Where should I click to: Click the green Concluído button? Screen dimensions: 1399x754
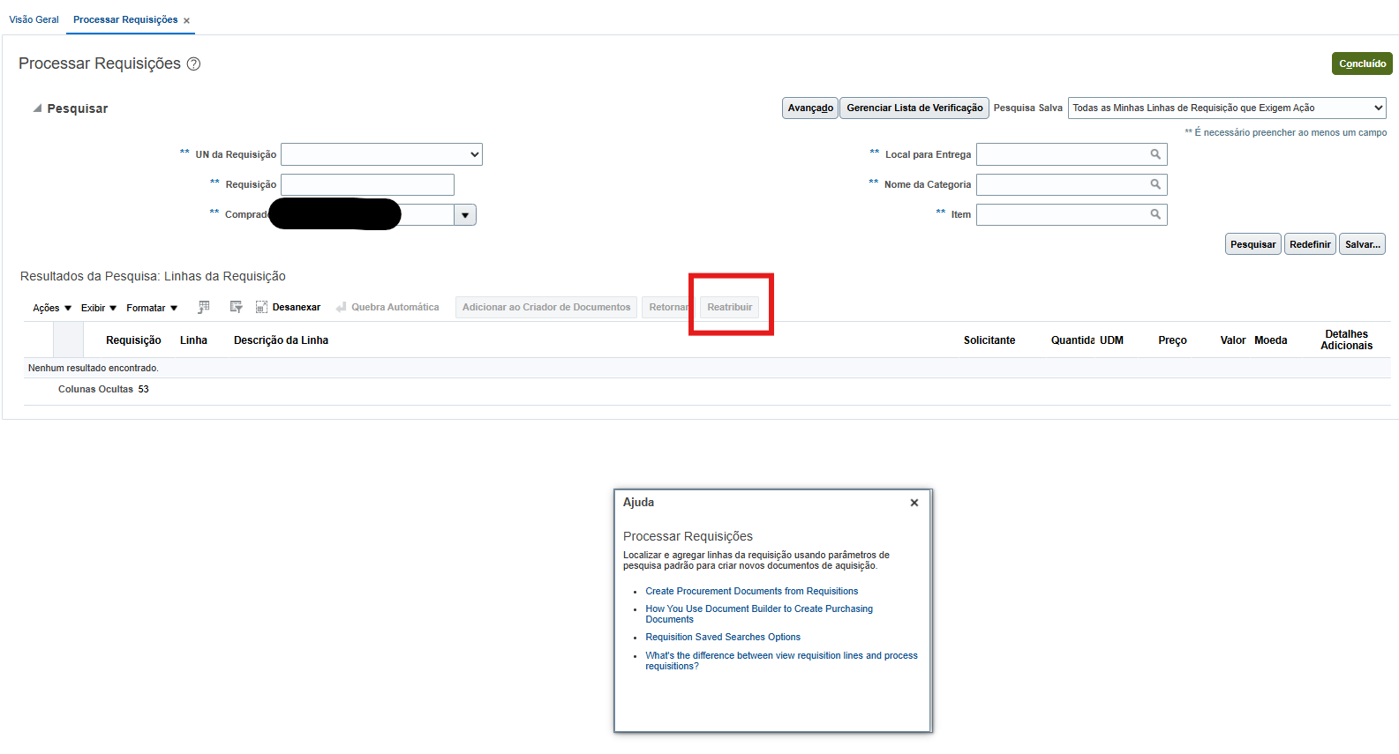tap(1362, 63)
